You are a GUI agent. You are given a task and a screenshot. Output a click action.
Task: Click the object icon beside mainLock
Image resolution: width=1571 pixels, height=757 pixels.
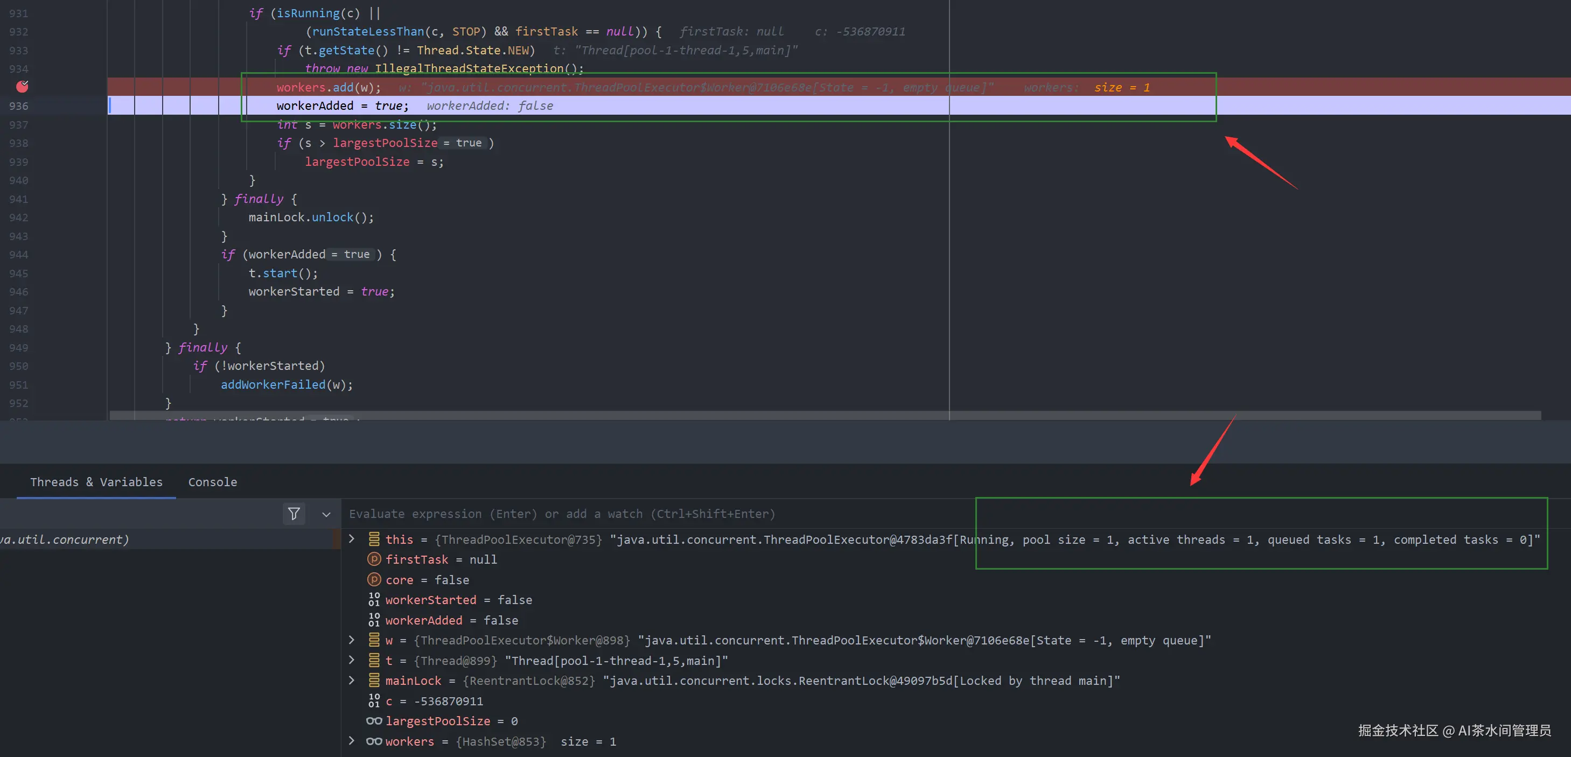pos(374,680)
